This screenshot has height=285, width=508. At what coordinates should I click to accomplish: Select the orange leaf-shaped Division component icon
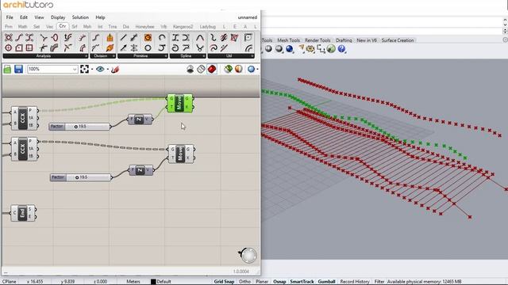click(110, 48)
